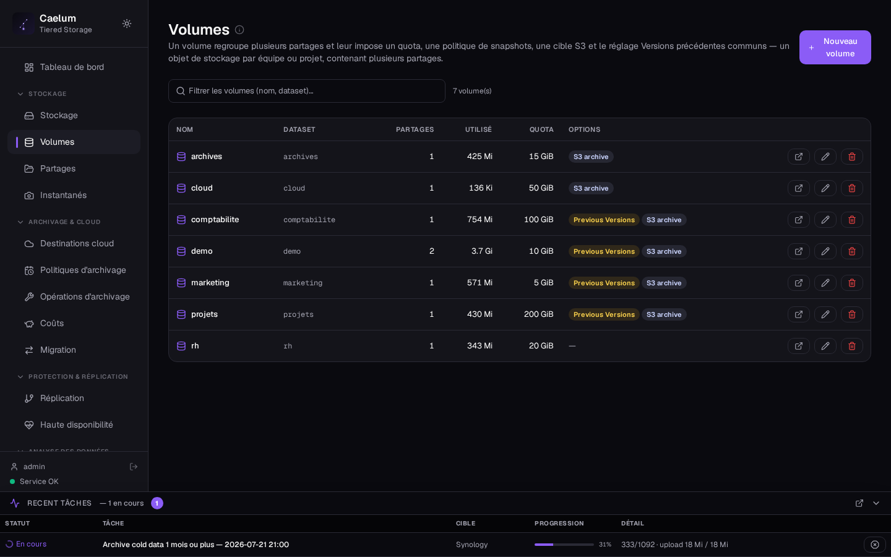Open the comptabilite volume external link icon
Screen dimensions: 891x557
point(799,220)
